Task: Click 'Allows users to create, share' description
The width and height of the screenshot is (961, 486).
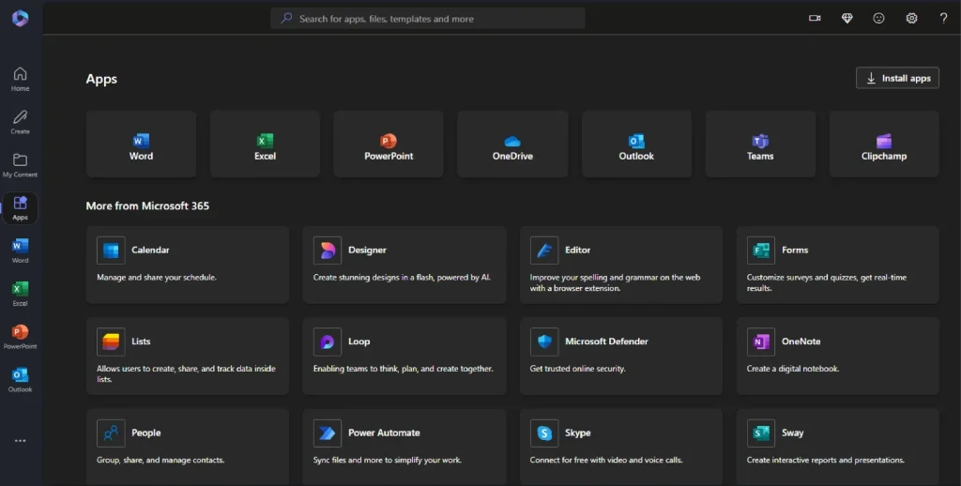Action: tap(186, 373)
